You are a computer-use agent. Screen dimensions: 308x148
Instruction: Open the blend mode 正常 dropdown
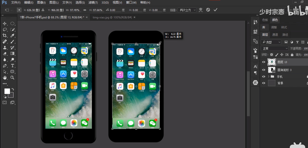point(275,48)
